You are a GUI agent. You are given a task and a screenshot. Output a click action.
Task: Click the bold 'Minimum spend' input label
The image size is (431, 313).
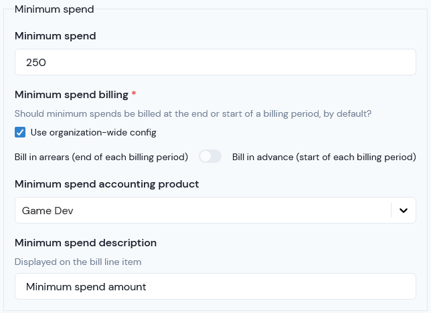pos(56,36)
